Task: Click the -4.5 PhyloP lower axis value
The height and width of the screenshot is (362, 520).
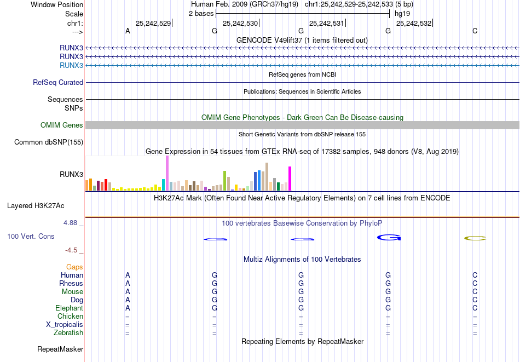Action: [x=71, y=250]
